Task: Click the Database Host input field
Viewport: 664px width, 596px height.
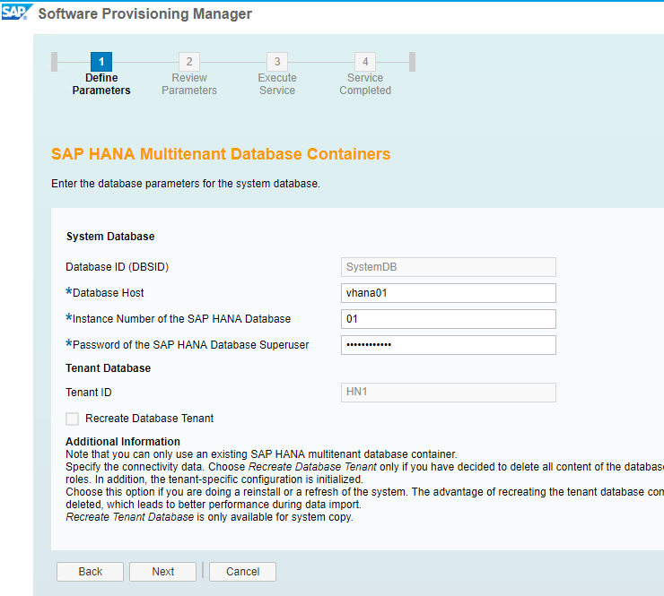Action: pyautogui.click(x=449, y=293)
